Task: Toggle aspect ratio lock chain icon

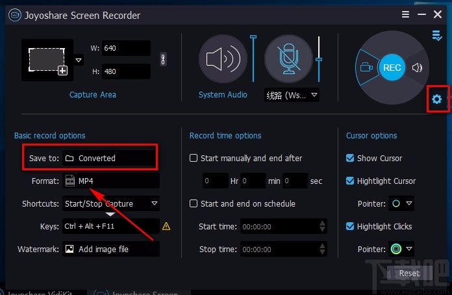Action: click(x=163, y=59)
